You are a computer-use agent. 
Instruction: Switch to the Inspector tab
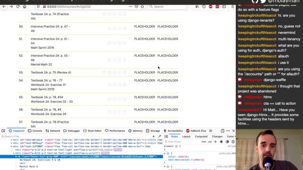click(17, 131)
